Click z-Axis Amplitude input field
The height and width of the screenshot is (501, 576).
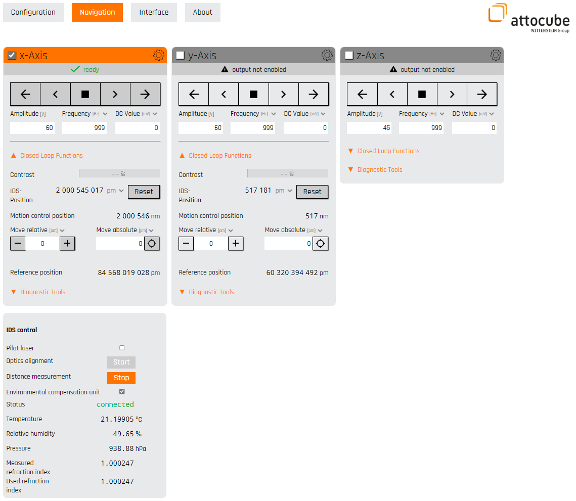tap(369, 128)
